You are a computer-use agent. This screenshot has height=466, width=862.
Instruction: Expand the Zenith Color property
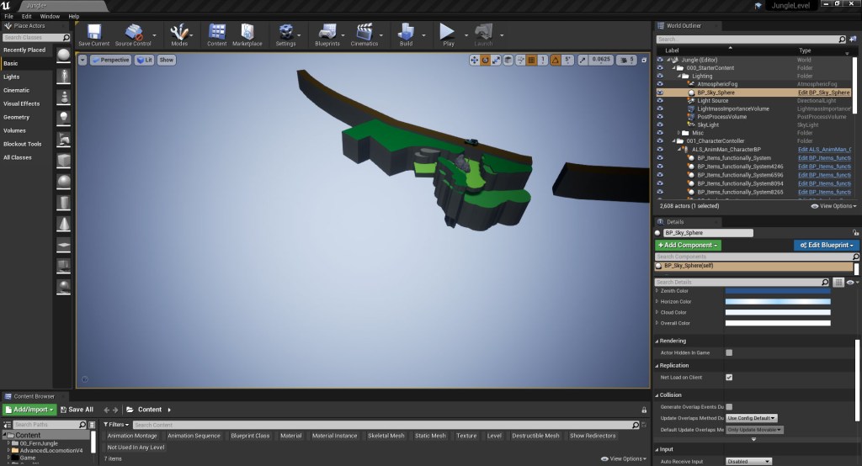657,290
